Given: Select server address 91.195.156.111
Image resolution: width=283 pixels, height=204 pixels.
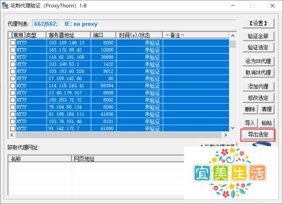Looking at the screenshot, I should point(67,114).
